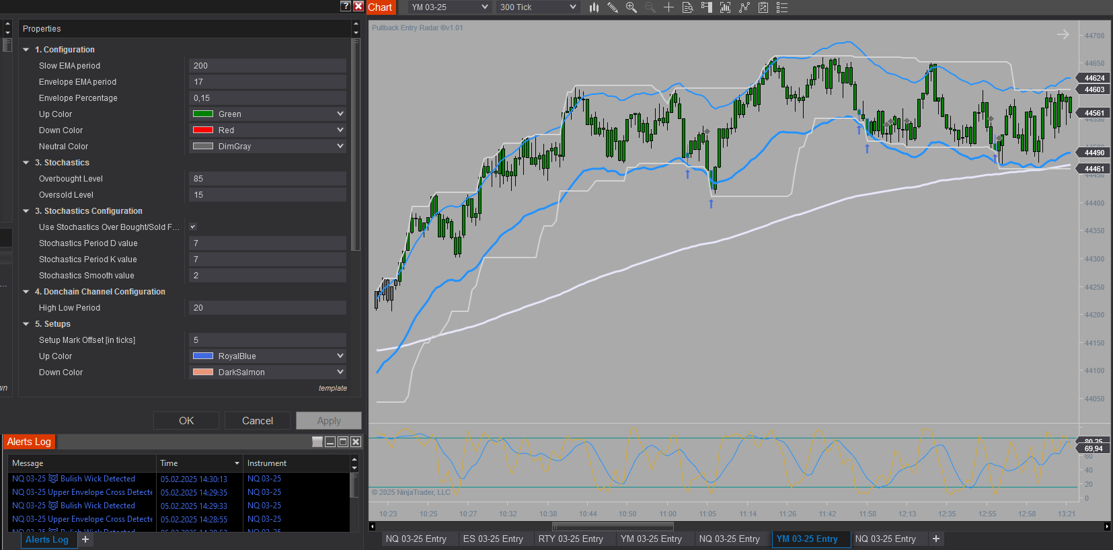1113x550 pixels.
Task: Click the help question mark icon
Action: 346,6
